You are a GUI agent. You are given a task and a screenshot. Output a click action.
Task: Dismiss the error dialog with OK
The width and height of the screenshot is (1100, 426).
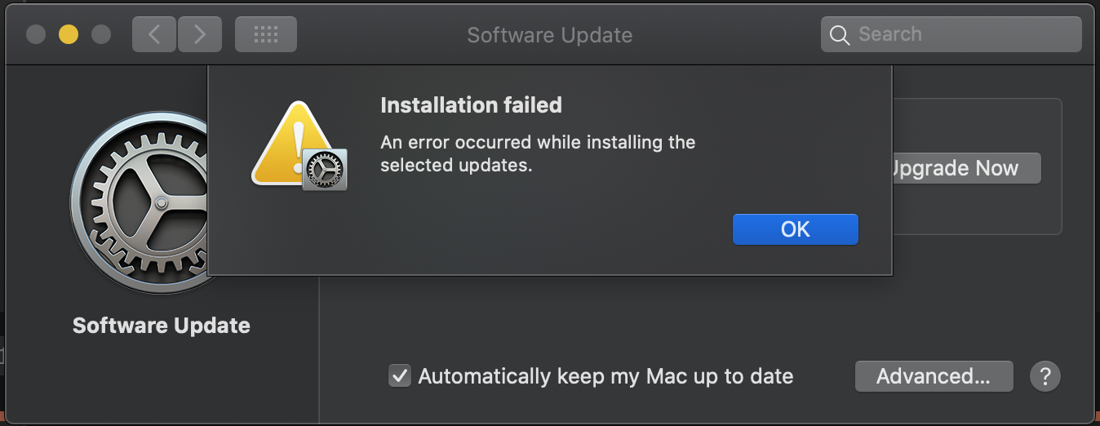point(795,229)
